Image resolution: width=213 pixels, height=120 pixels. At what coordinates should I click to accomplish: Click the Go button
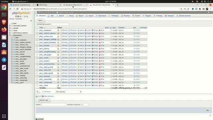(x=208, y=110)
